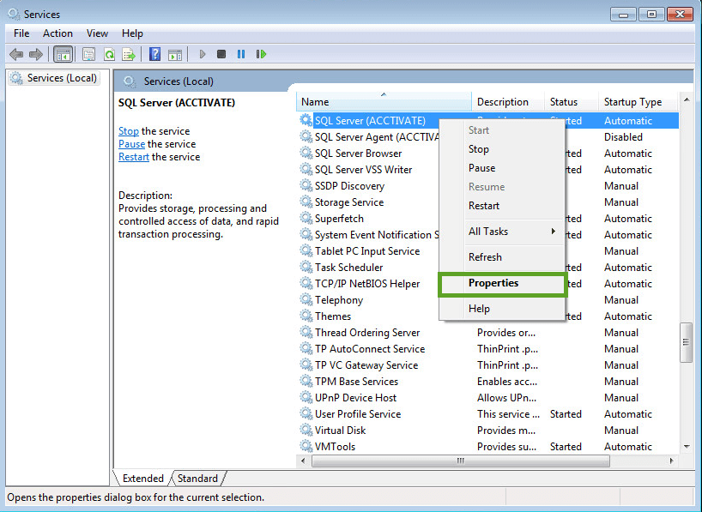The height and width of the screenshot is (512, 702).
Task: Expand the All Tasks submenu
Action: 501,232
